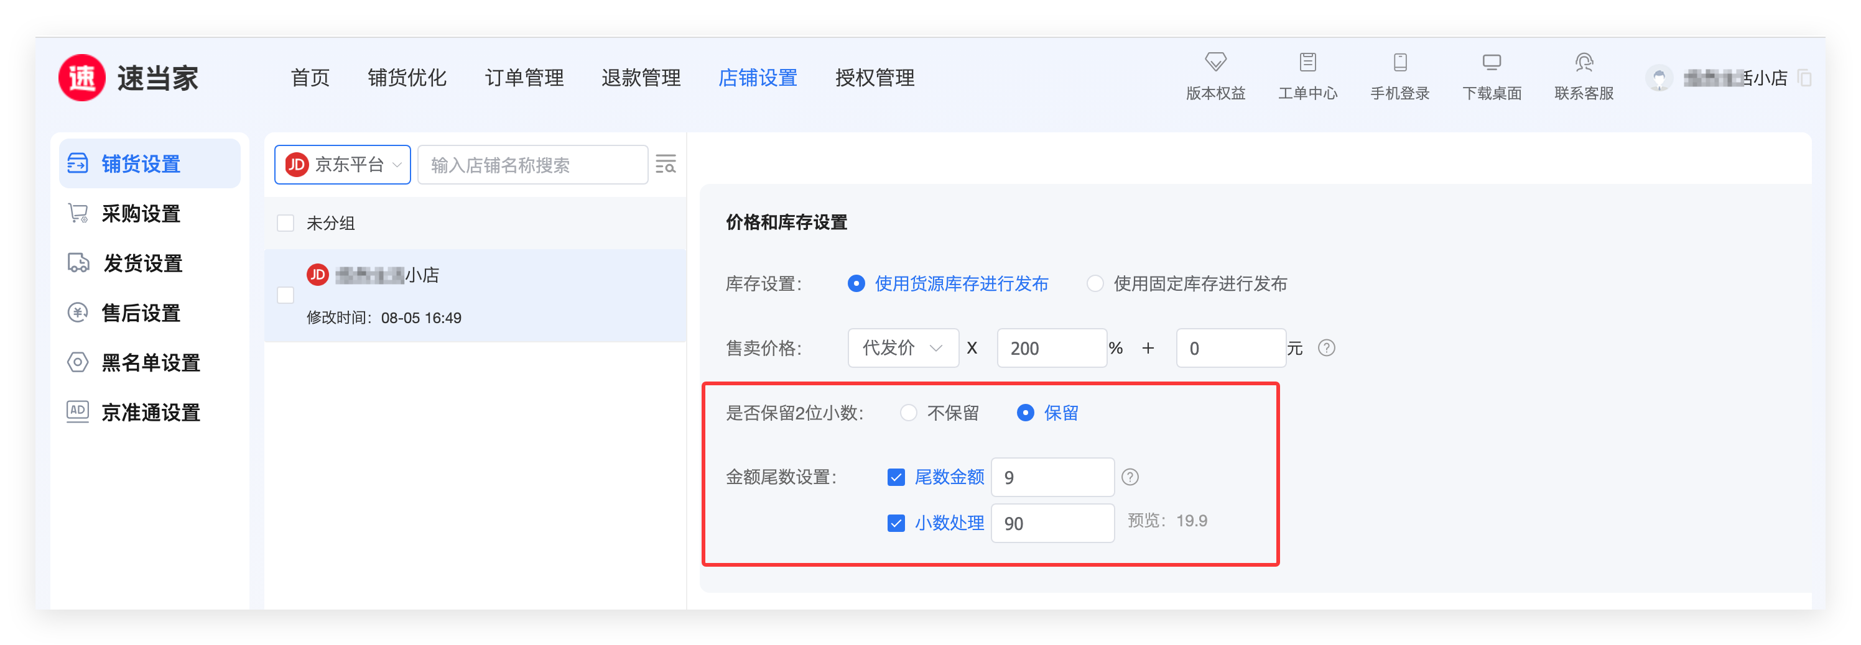Uncheck the 小数处理 checkbox
The height and width of the screenshot is (645, 1861).
pos(896,524)
